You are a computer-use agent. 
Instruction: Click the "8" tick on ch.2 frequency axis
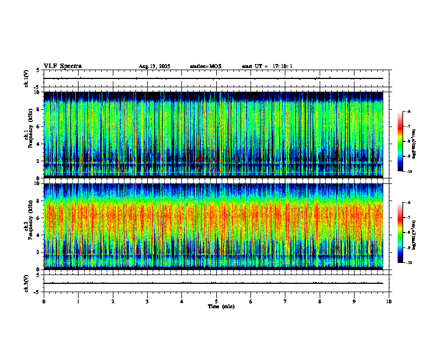(x=39, y=201)
